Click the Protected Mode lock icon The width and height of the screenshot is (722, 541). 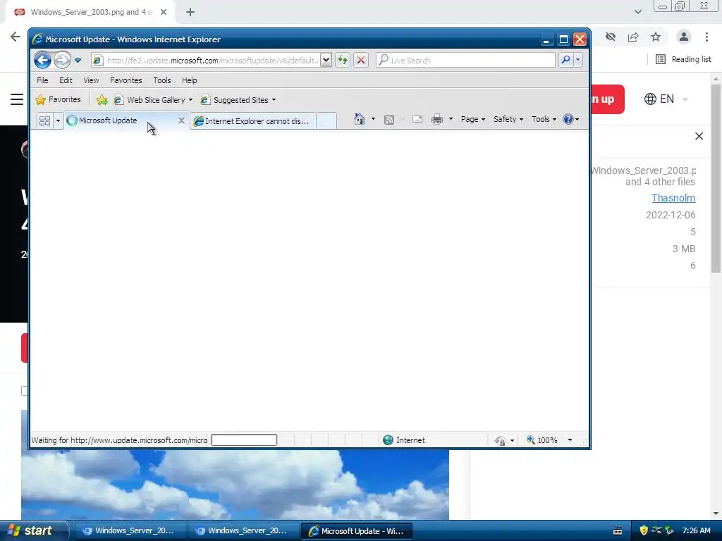500,441
